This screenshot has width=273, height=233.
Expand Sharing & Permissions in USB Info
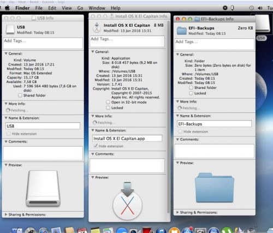tap(6, 214)
